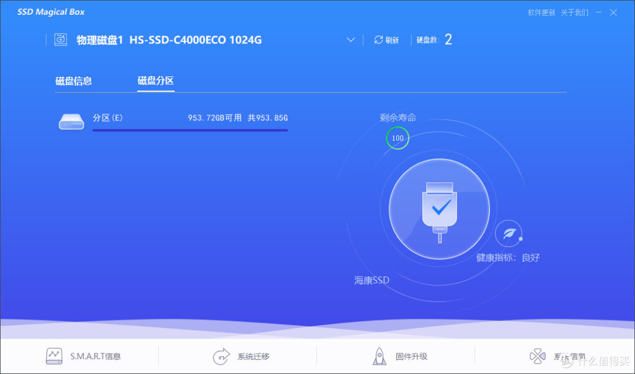Click the partition E usage bar
The height and width of the screenshot is (374, 635).
click(190, 131)
